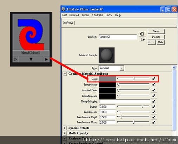The width and height of the screenshot is (178, 144).
Task: Click the Diffuse map checker icon
Action: point(154,107)
